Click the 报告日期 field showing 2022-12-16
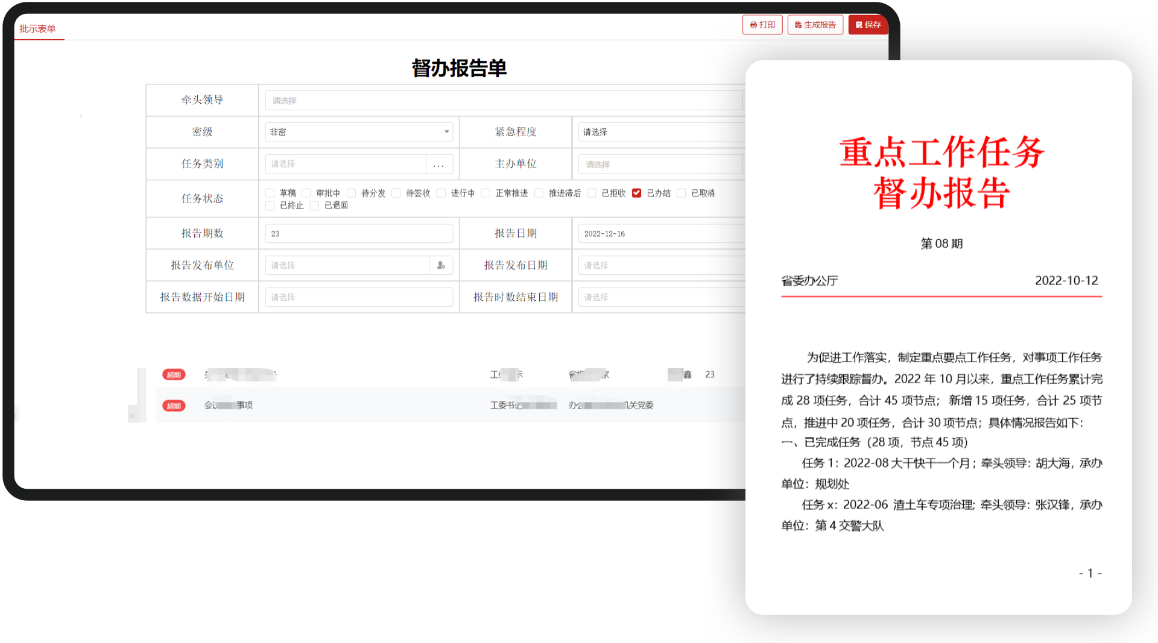Viewport: 1158px width, 643px height. (662, 234)
